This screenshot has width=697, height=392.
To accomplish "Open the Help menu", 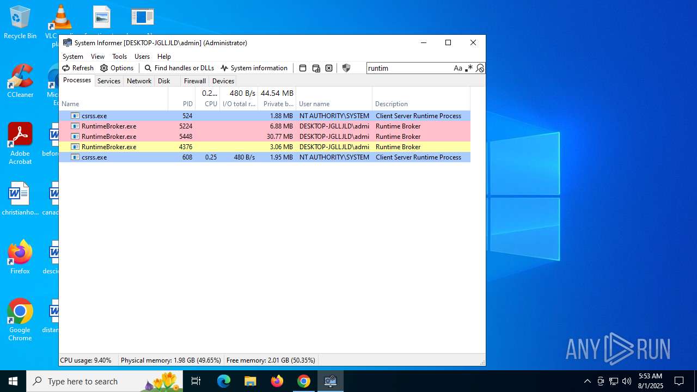I will pos(164,57).
